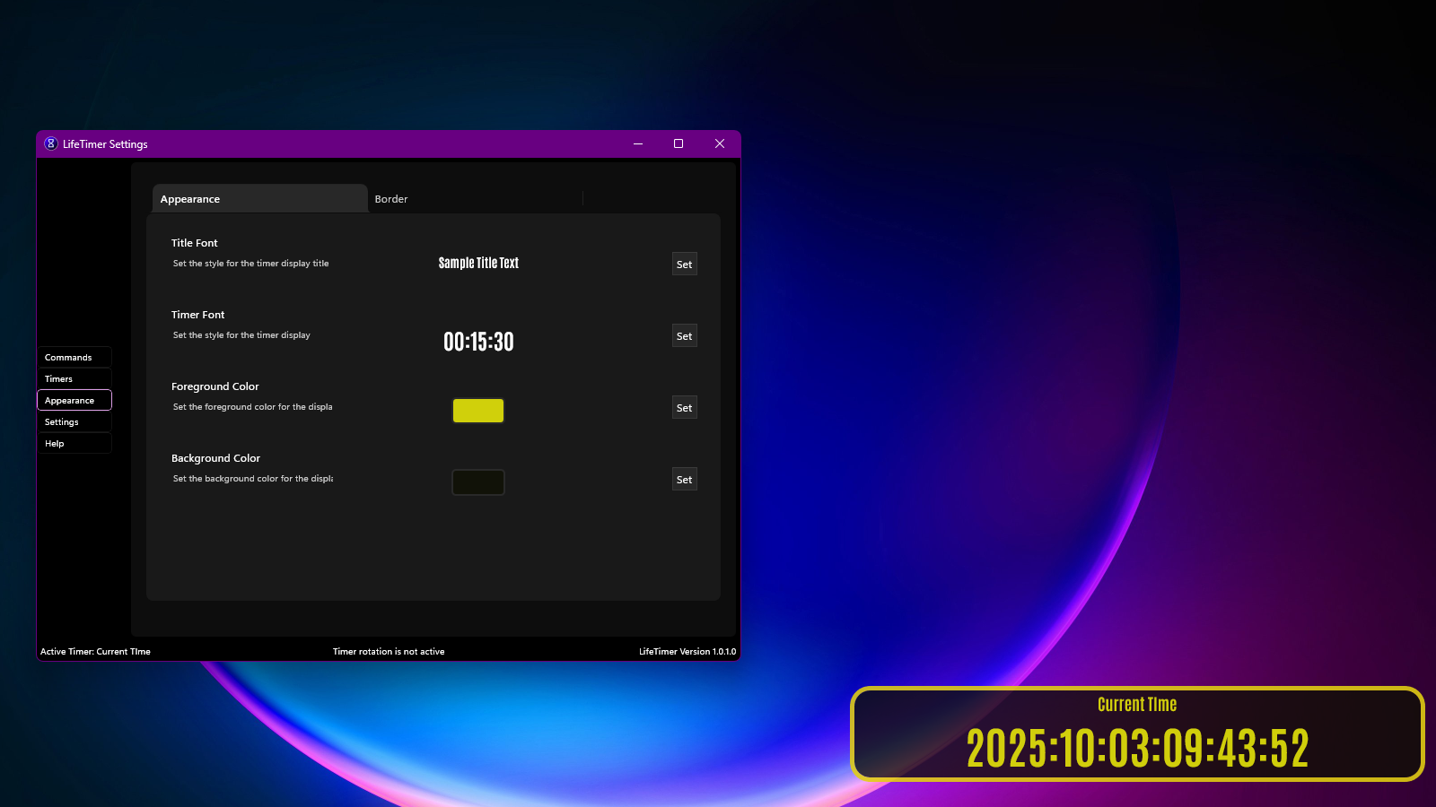The height and width of the screenshot is (807, 1436).
Task: Click the Timer rotation status message
Action: point(389,651)
